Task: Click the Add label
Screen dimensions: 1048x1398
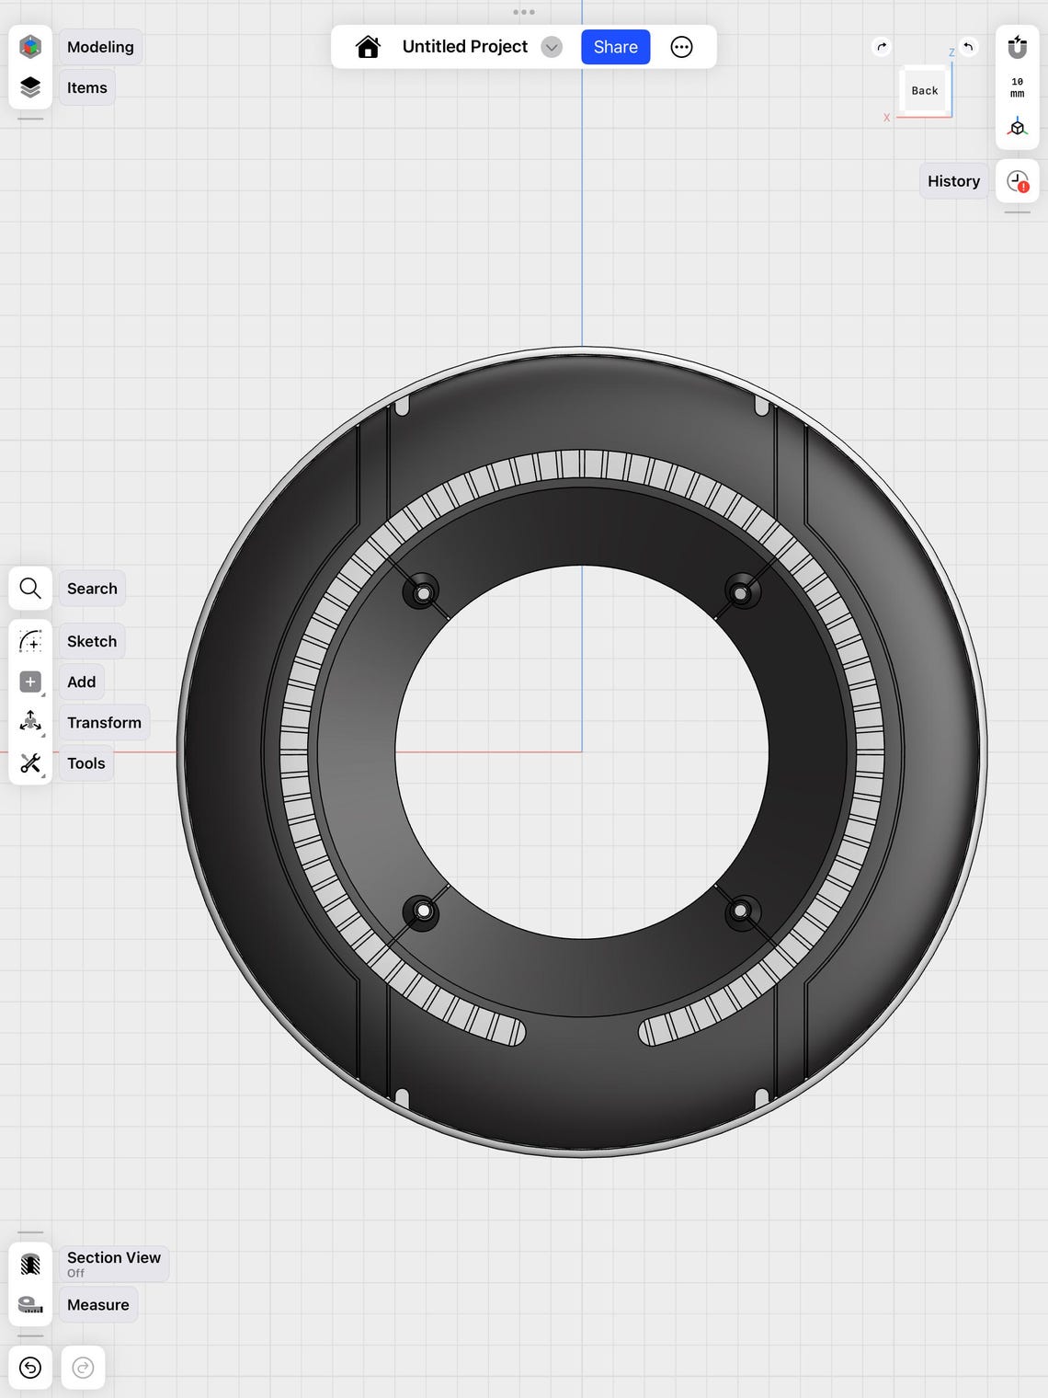Action: click(82, 682)
